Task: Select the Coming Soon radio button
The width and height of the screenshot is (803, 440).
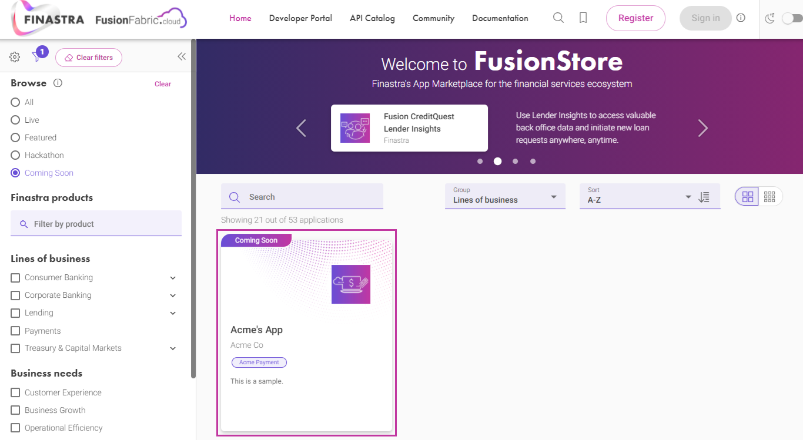Action: click(x=15, y=173)
